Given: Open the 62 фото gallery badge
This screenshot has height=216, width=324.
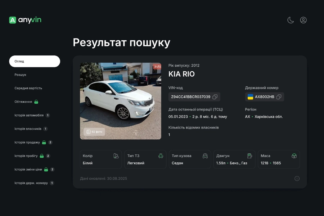Looking at the screenshot, I should (94, 132).
